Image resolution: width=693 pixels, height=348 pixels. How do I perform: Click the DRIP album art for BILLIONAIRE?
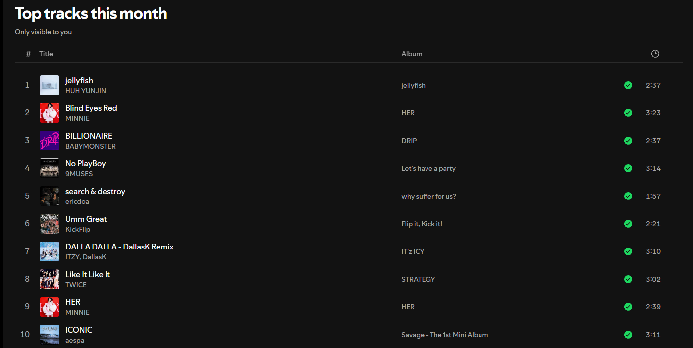(50, 141)
